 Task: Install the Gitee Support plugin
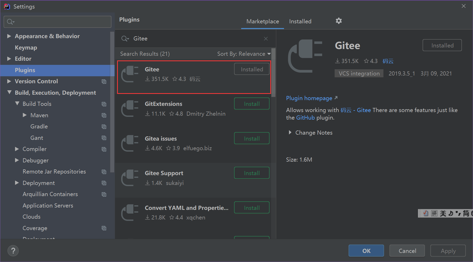252,173
